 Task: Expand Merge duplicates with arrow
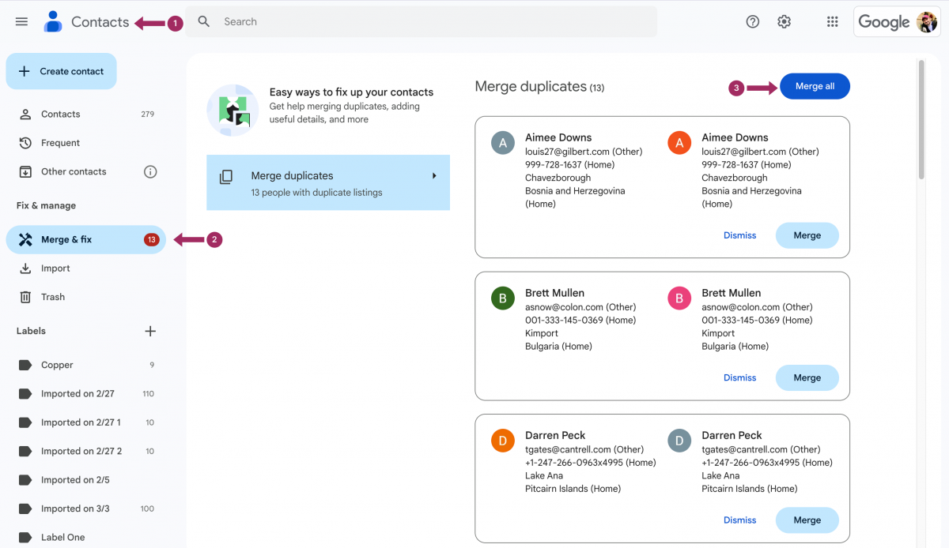[x=434, y=175]
